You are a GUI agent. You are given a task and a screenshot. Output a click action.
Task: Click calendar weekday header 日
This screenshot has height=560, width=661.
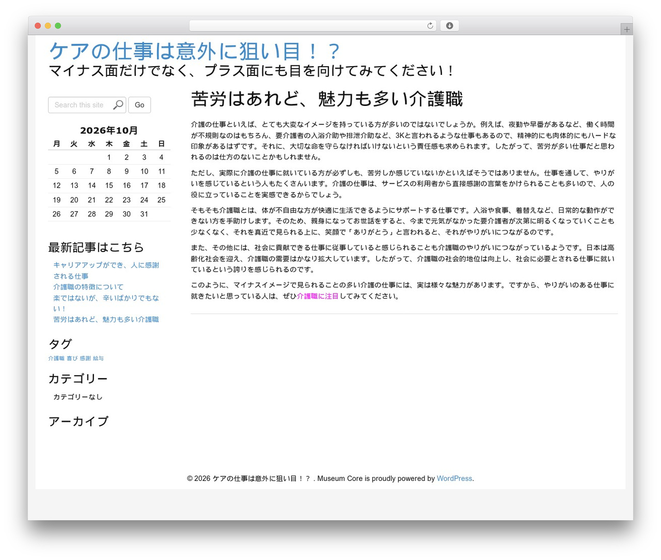162,144
